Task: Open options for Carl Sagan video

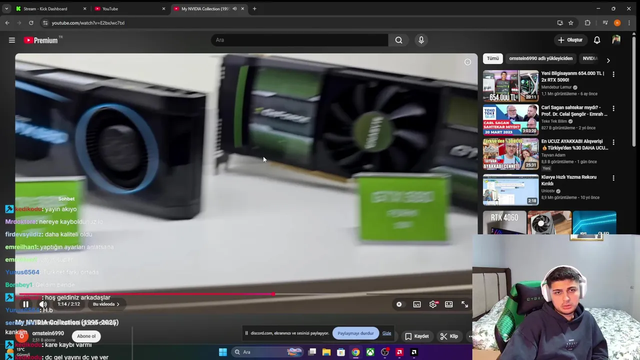Action: point(613,108)
